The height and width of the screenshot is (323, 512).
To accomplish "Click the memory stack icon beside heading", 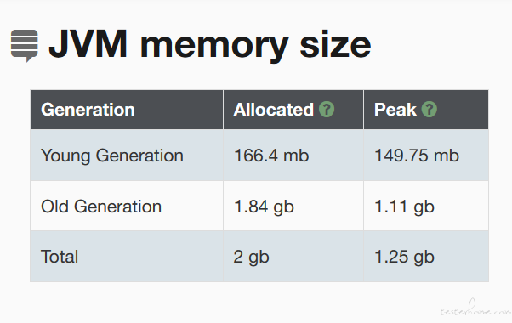I will click(25, 46).
